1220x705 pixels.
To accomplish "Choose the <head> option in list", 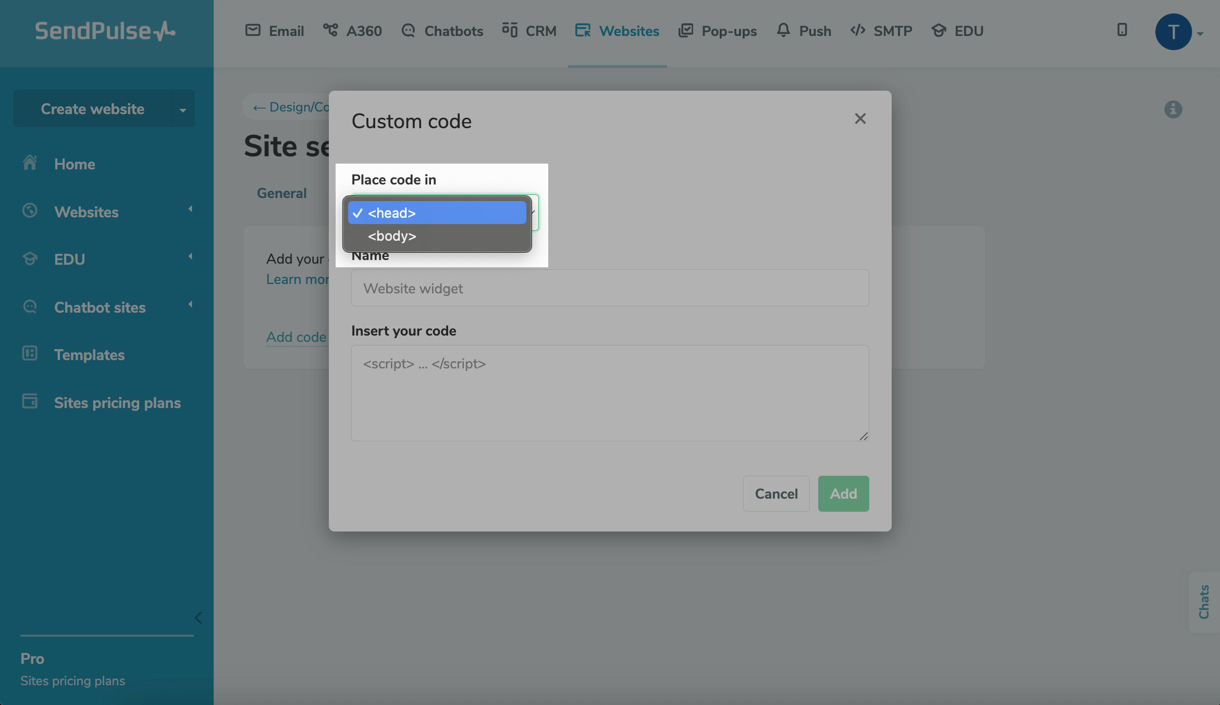I will click(392, 213).
